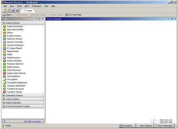Toggle the Project Schematic panel pin
178x129 pixels.
[x=172, y=19]
